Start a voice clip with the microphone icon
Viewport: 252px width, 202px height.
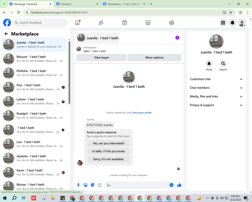(x=78, y=185)
